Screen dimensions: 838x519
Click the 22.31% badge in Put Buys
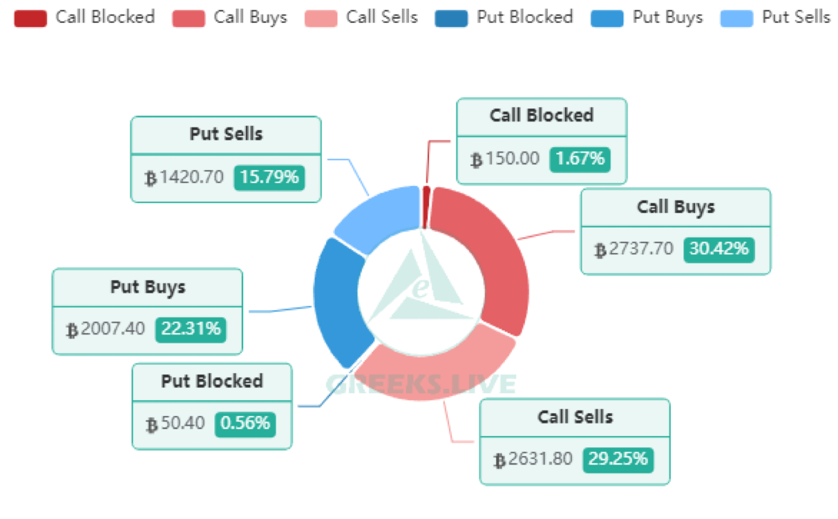click(190, 329)
